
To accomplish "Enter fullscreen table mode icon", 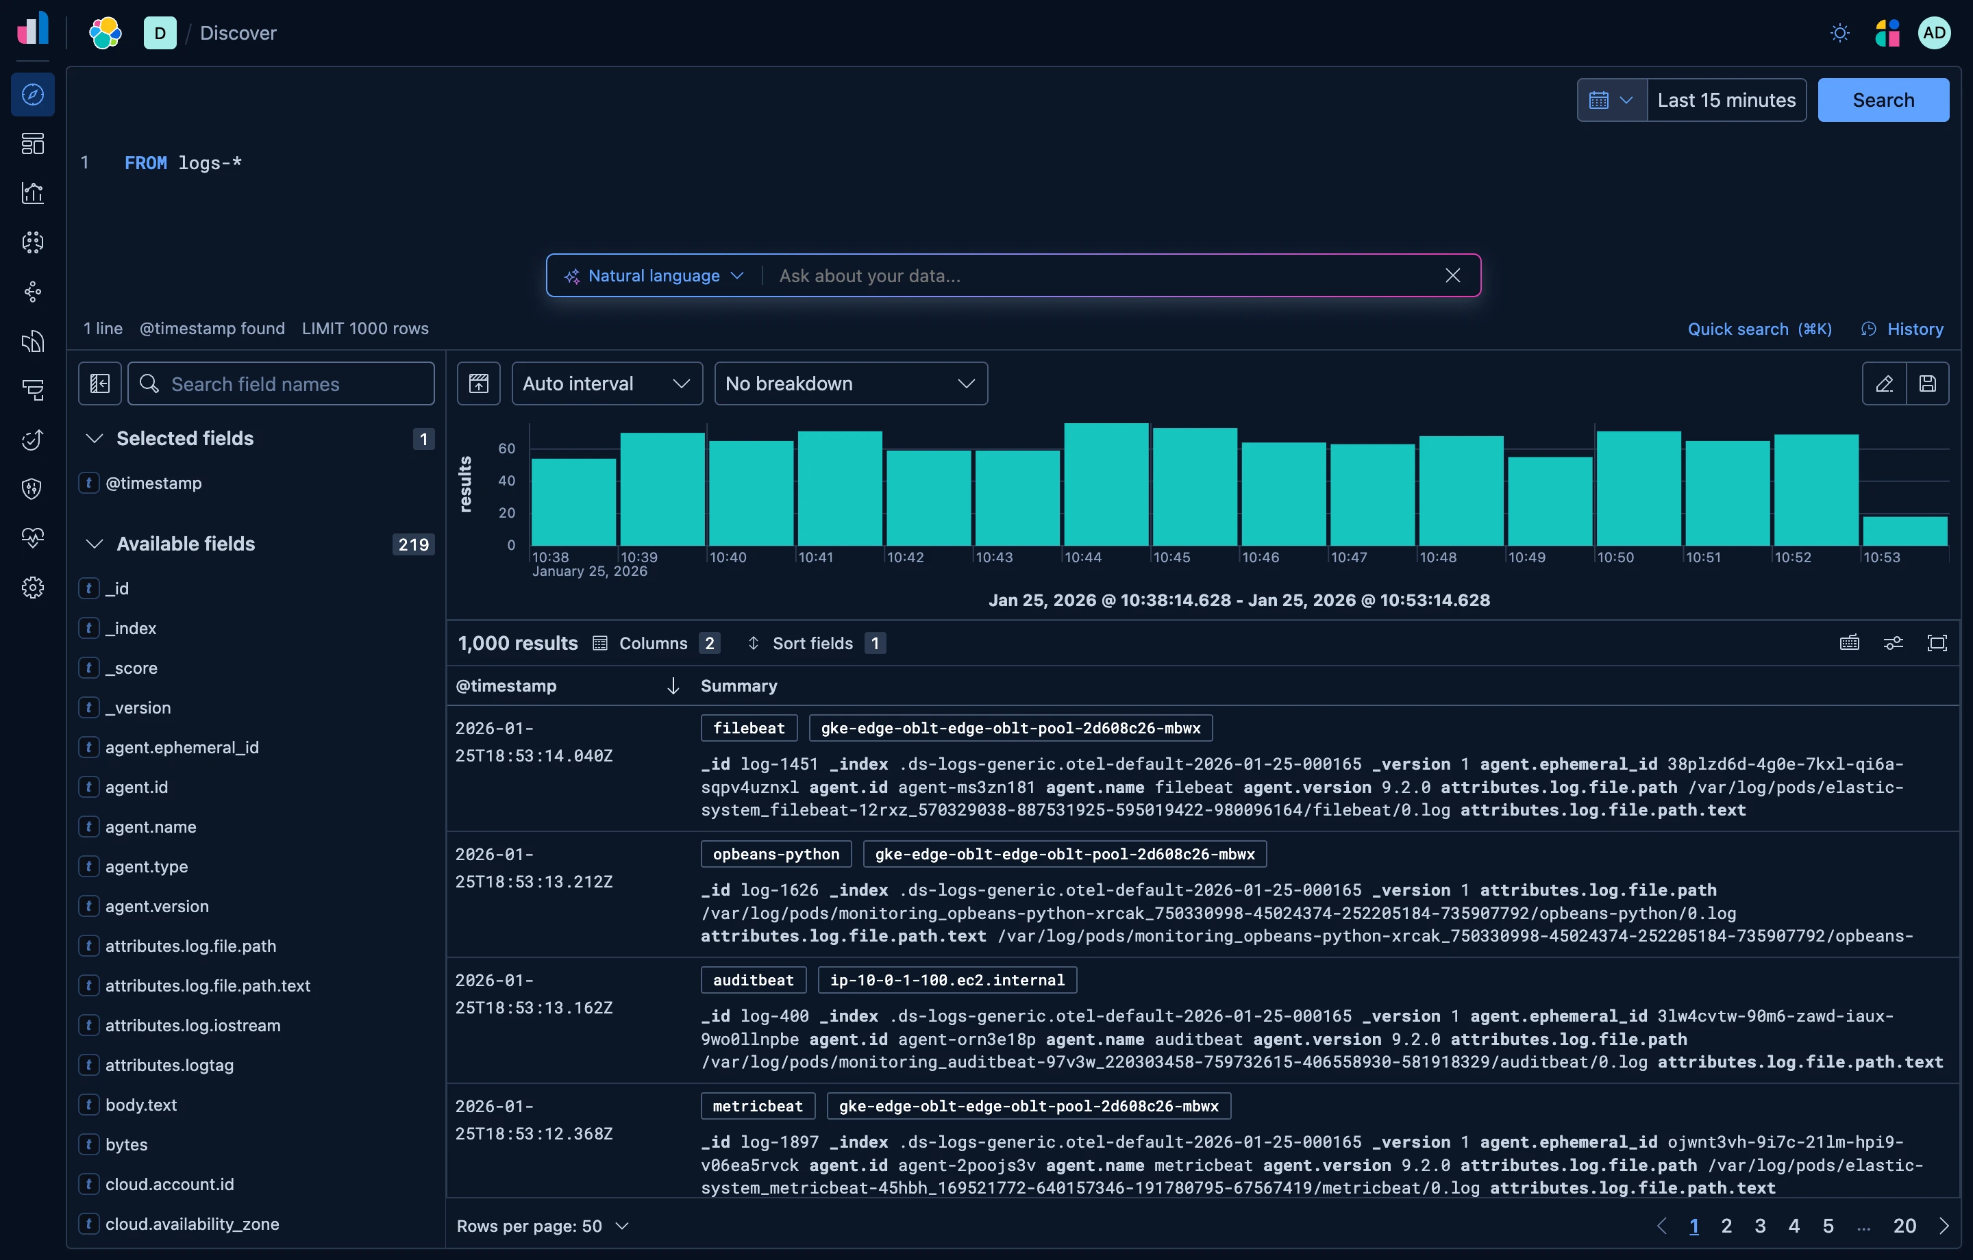I will pyautogui.click(x=1937, y=643).
